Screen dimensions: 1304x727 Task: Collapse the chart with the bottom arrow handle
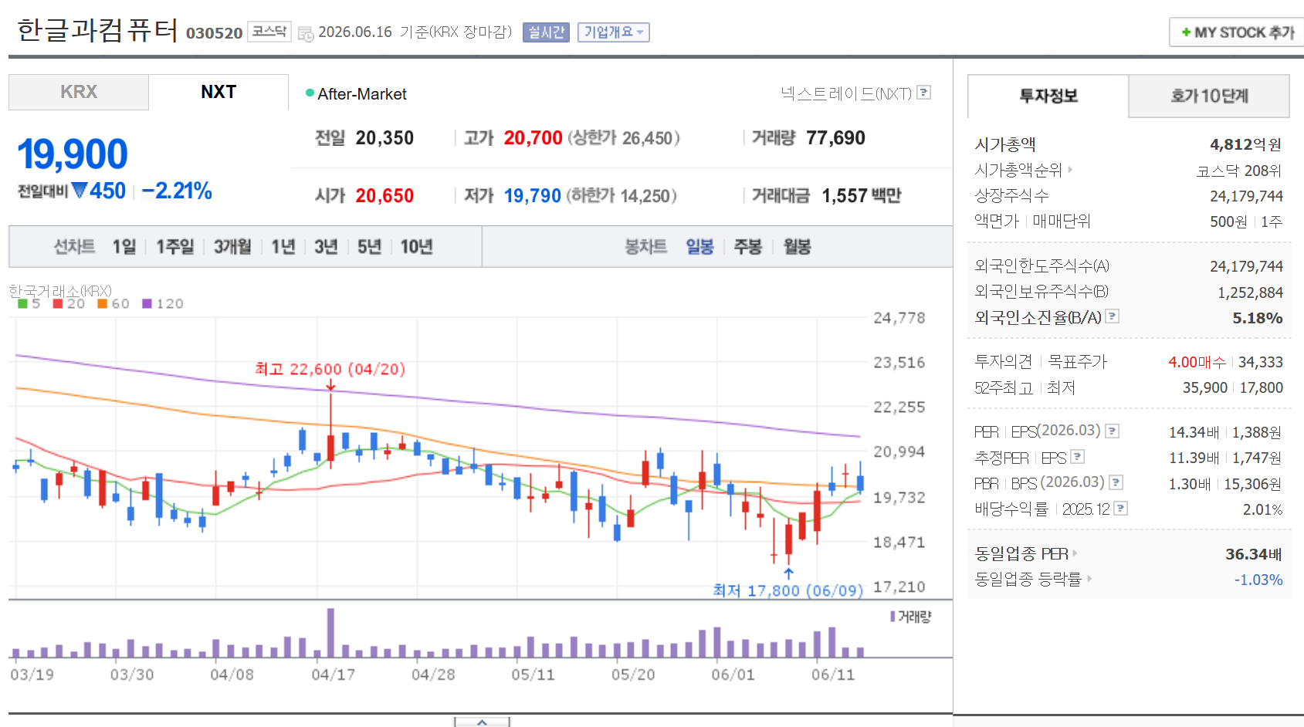point(482,722)
